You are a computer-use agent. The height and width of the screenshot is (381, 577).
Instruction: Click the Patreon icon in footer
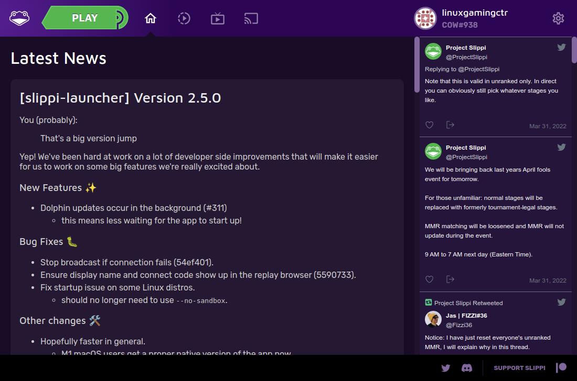pos(561,367)
